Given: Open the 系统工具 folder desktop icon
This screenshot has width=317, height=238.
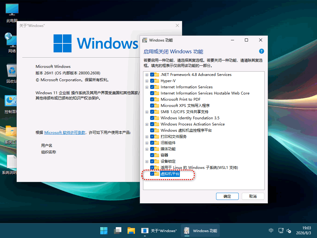Looking at the screenshot, I should (x=11, y=134).
